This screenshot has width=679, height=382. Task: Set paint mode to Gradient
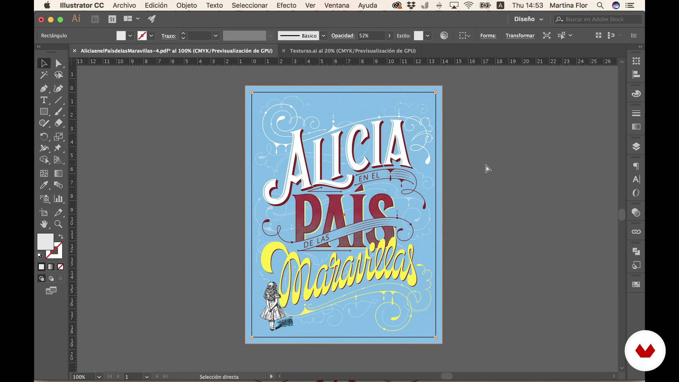coord(51,267)
